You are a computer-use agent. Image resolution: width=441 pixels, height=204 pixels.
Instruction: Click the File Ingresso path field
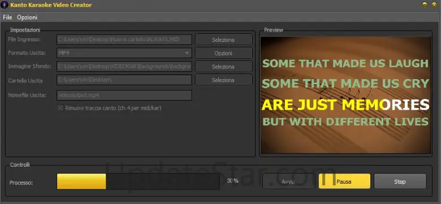[124, 40]
